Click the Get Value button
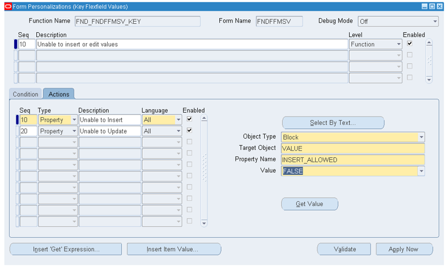The image size is (446, 266). coord(309,204)
